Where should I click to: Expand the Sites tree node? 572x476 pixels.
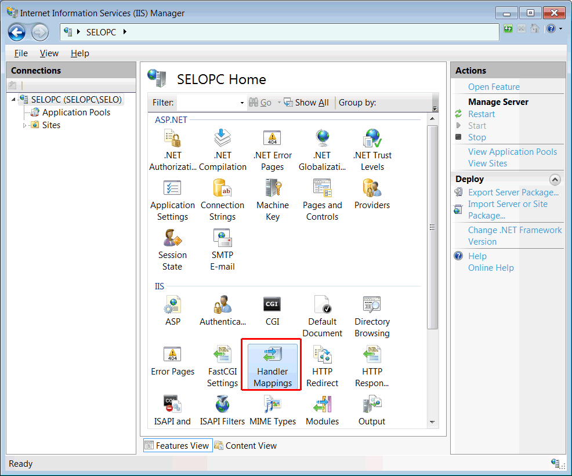click(x=24, y=125)
